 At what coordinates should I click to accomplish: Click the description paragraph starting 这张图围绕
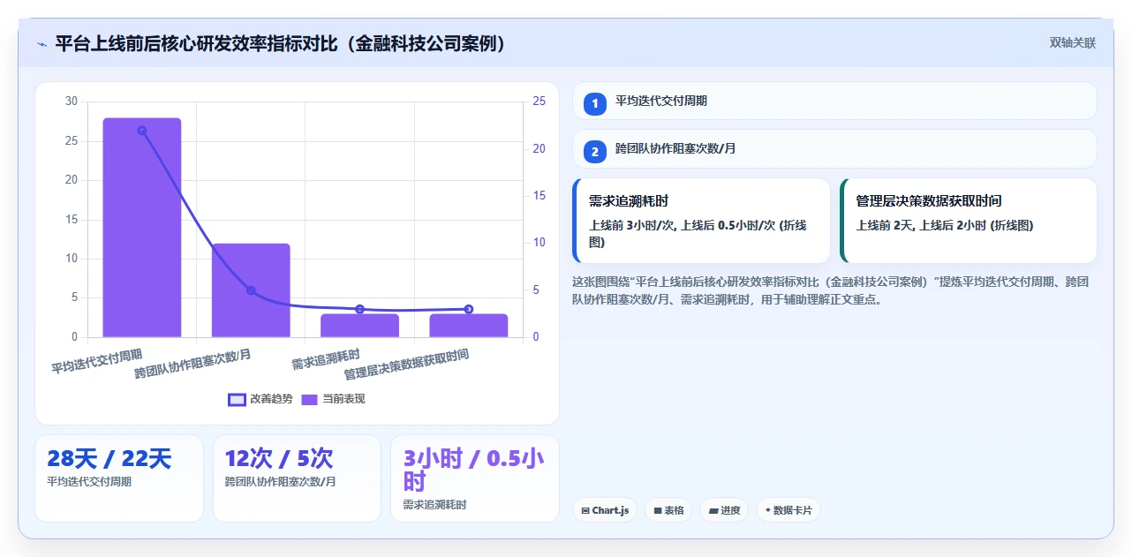[x=831, y=290]
